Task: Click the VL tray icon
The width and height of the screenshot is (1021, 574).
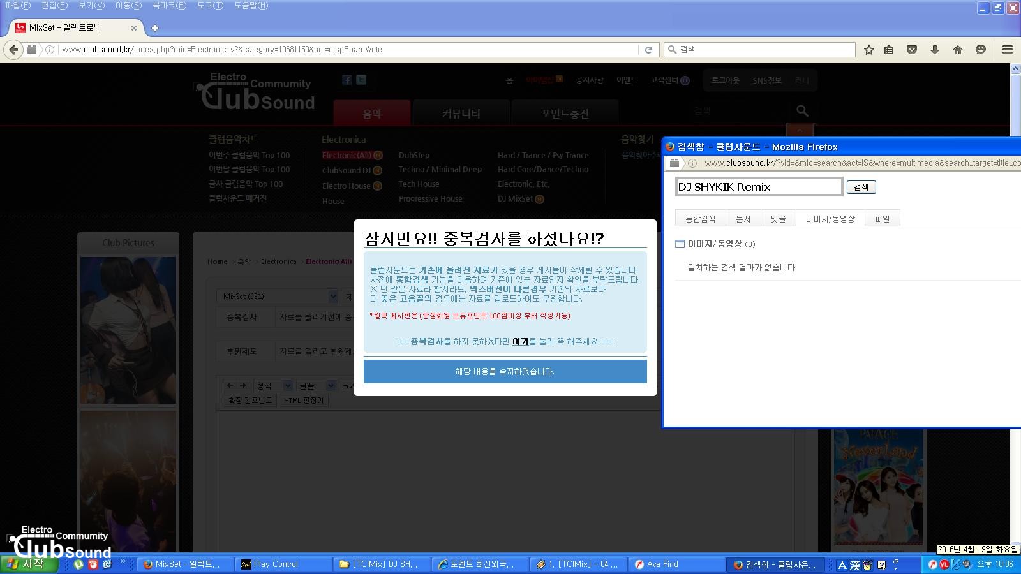Action: tap(944, 564)
